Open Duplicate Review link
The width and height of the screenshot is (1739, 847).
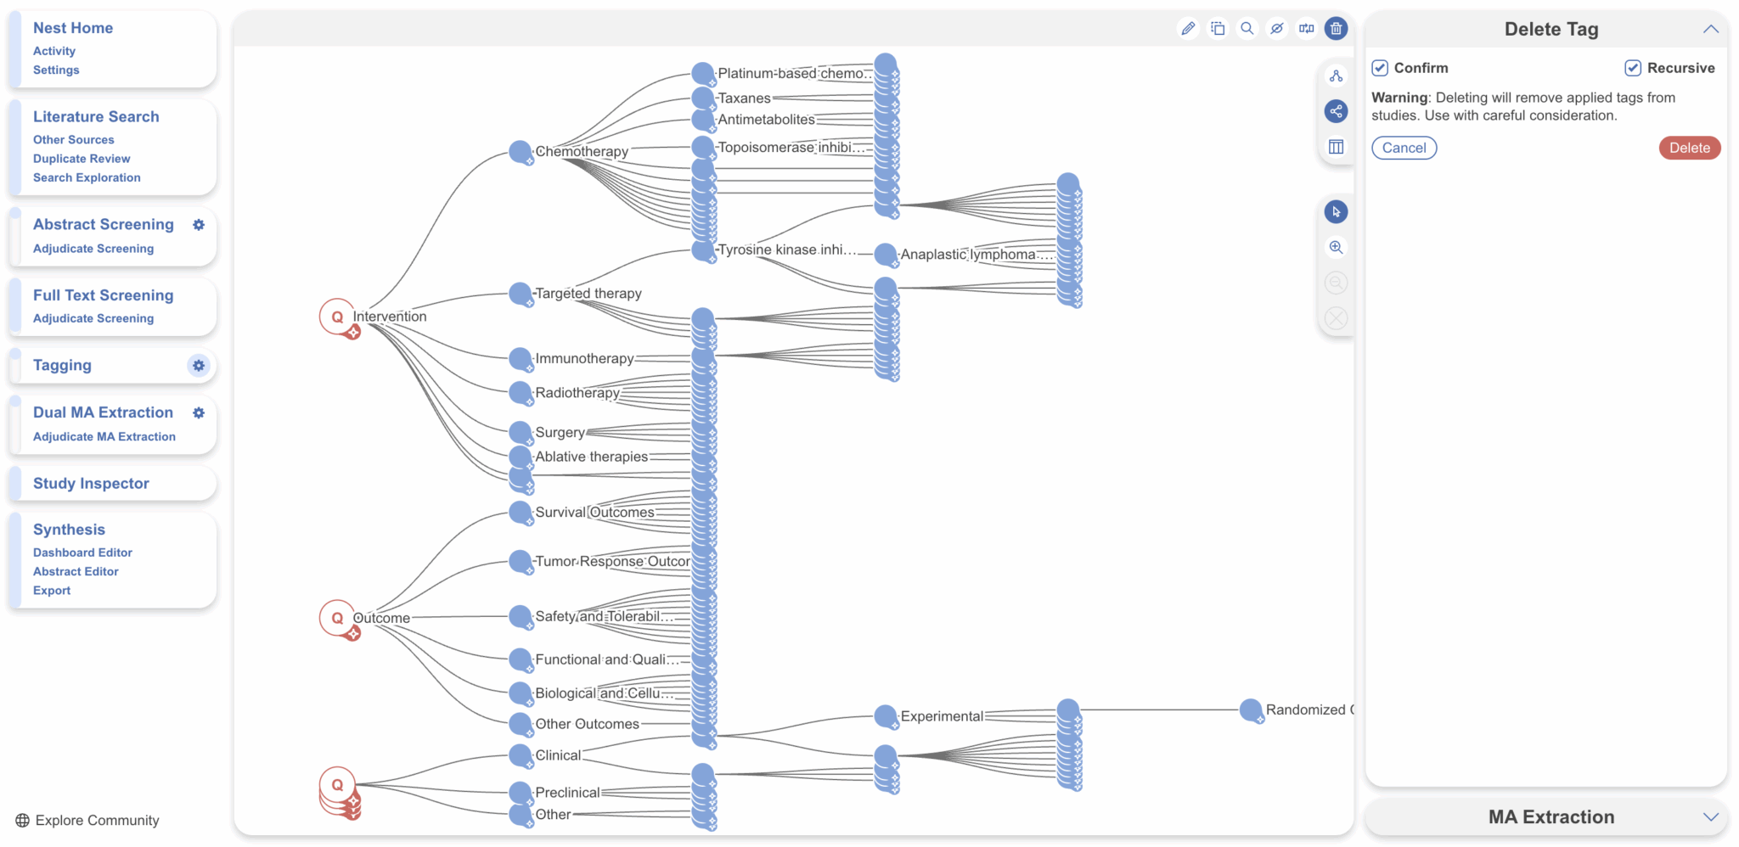tap(82, 159)
